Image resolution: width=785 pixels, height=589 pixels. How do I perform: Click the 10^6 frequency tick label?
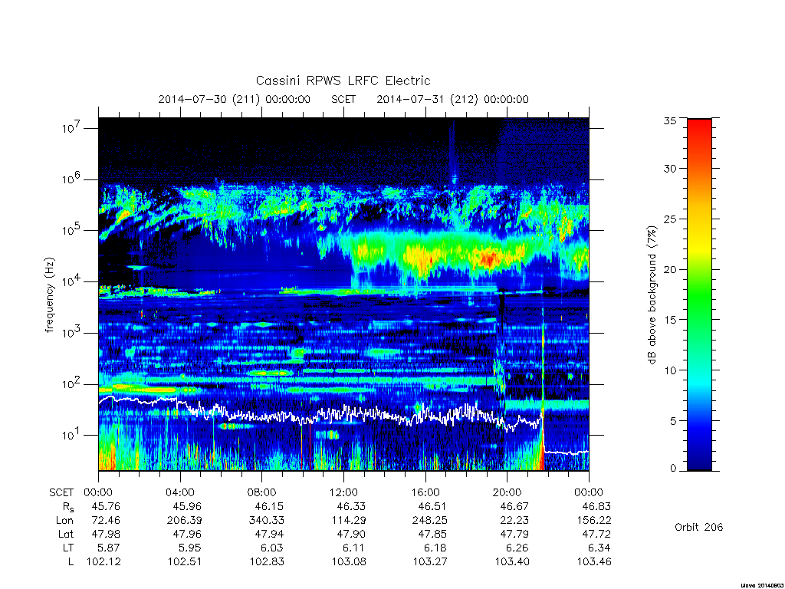tap(71, 179)
